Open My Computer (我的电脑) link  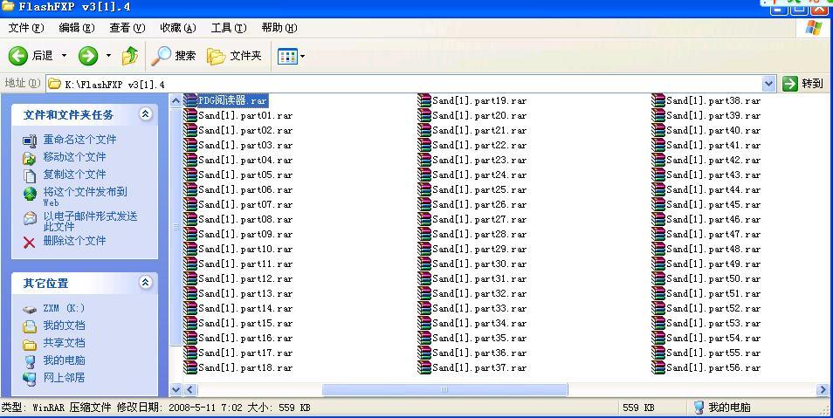(64, 360)
